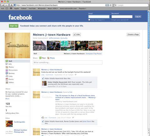The width and height of the screenshot is (150, 136).
Task: Choose the Photo share option
Action: (51, 58)
